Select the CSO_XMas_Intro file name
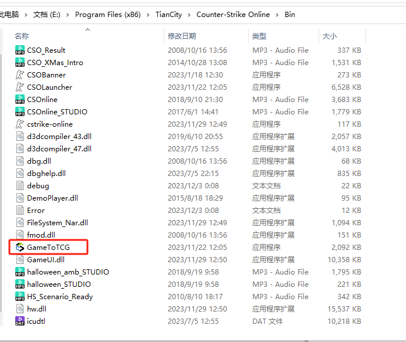Viewport: 406px width, 342px height. click(55, 62)
